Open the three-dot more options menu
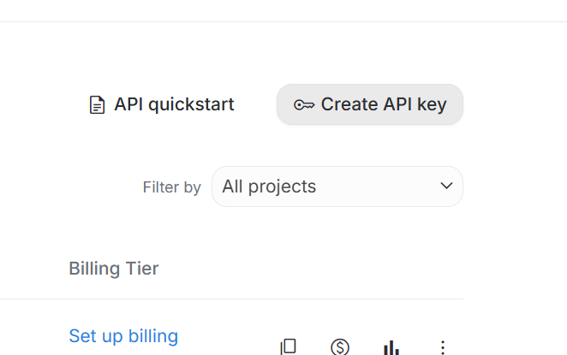The height and width of the screenshot is (355, 567). click(443, 347)
